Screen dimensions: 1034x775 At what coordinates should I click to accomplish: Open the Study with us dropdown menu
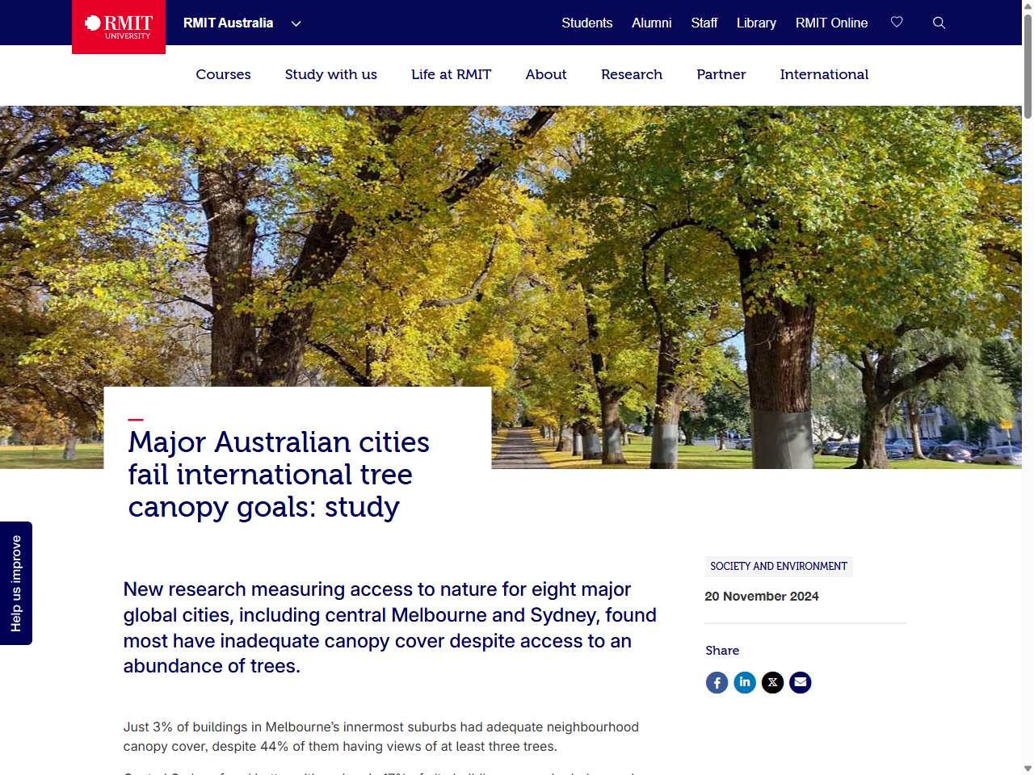[330, 74]
